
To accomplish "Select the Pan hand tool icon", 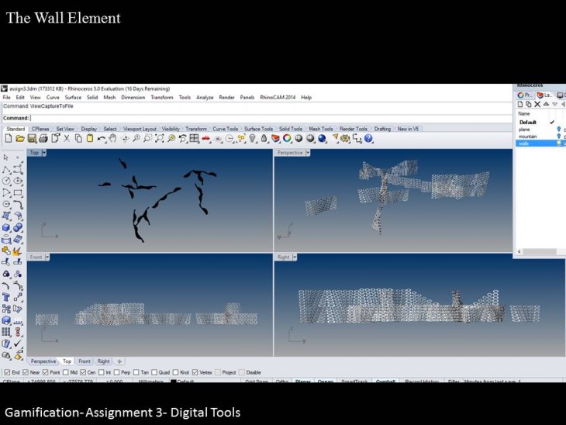I will [x=113, y=139].
